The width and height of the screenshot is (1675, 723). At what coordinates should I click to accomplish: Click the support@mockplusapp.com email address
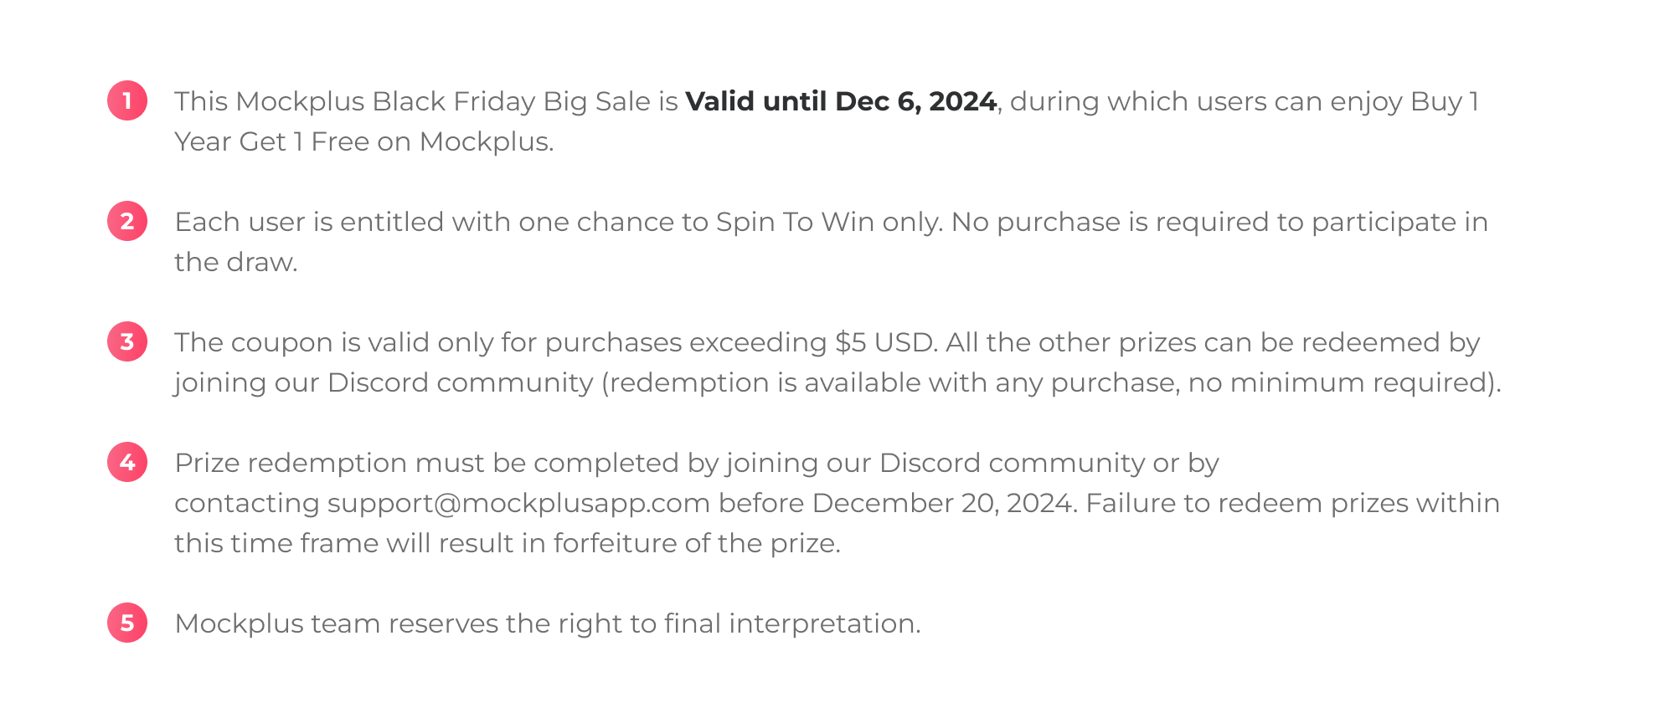(x=518, y=504)
